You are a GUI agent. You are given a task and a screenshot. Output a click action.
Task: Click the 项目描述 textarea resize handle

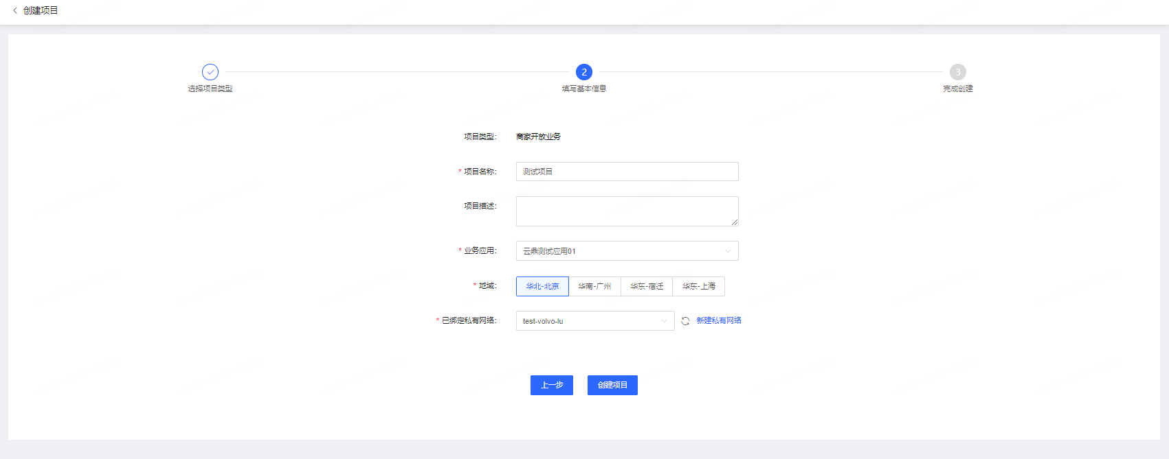coord(735,222)
